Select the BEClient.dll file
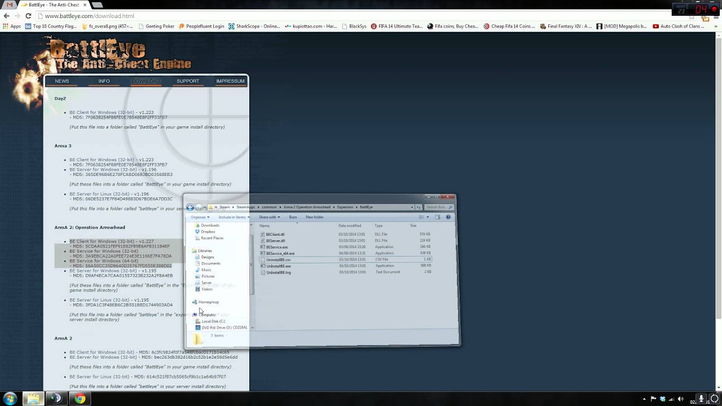Image resolution: width=722 pixels, height=406 pixels. coord(272,235)
